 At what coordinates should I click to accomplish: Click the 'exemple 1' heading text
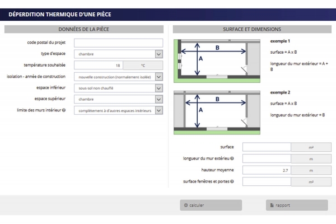280,41
